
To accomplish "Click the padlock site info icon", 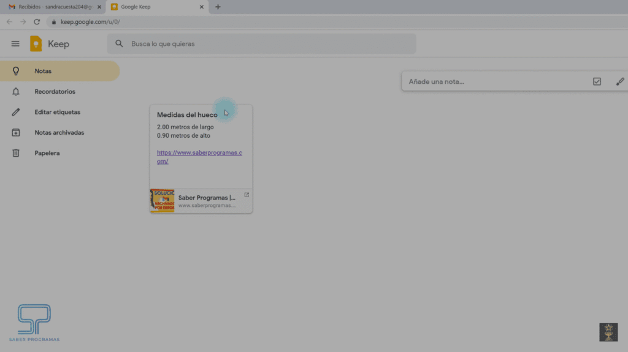I will click(54, 22).
